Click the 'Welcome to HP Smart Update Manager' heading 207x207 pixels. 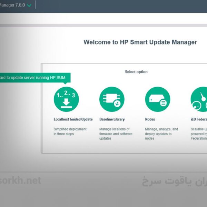click(140, 42)
